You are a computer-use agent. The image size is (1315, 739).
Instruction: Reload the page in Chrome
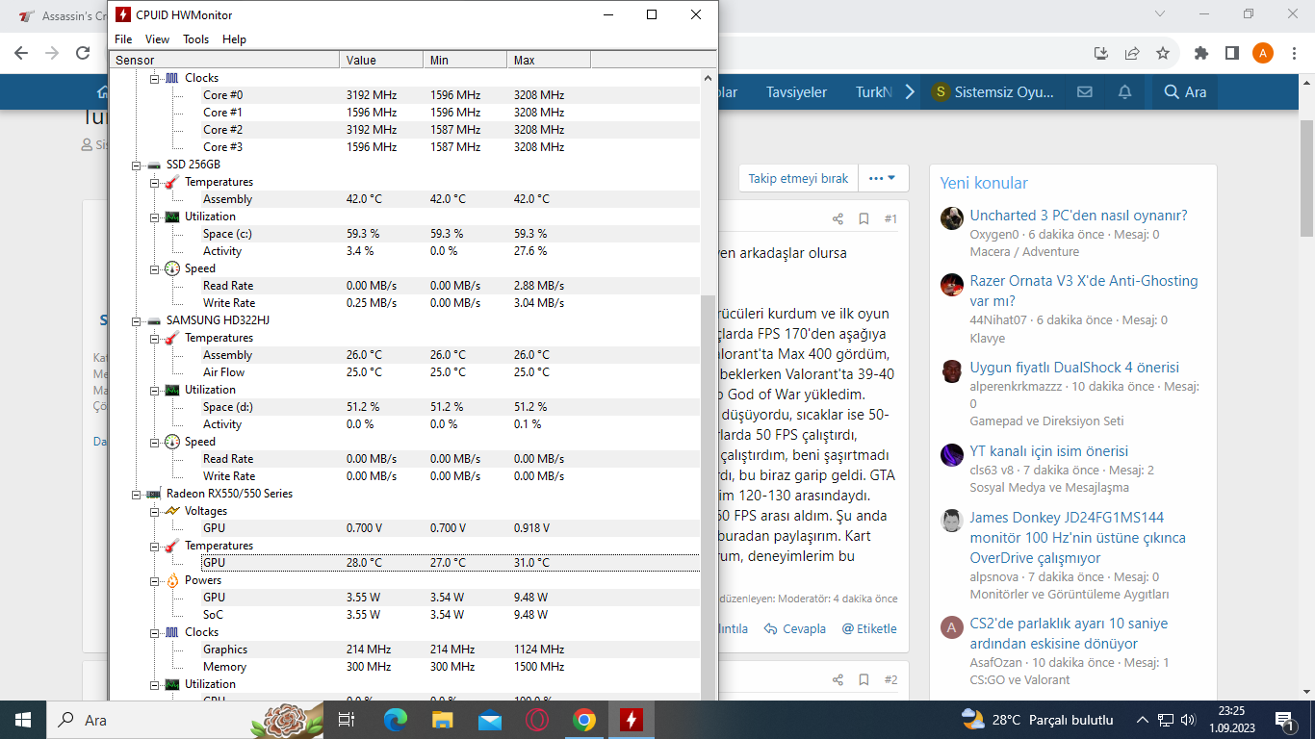84,53
